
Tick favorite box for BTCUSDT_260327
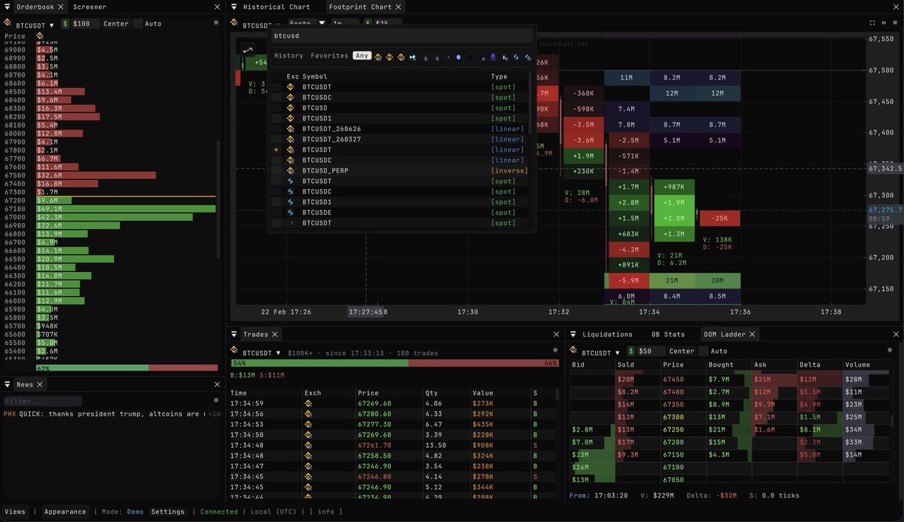(x=276, y=139)
